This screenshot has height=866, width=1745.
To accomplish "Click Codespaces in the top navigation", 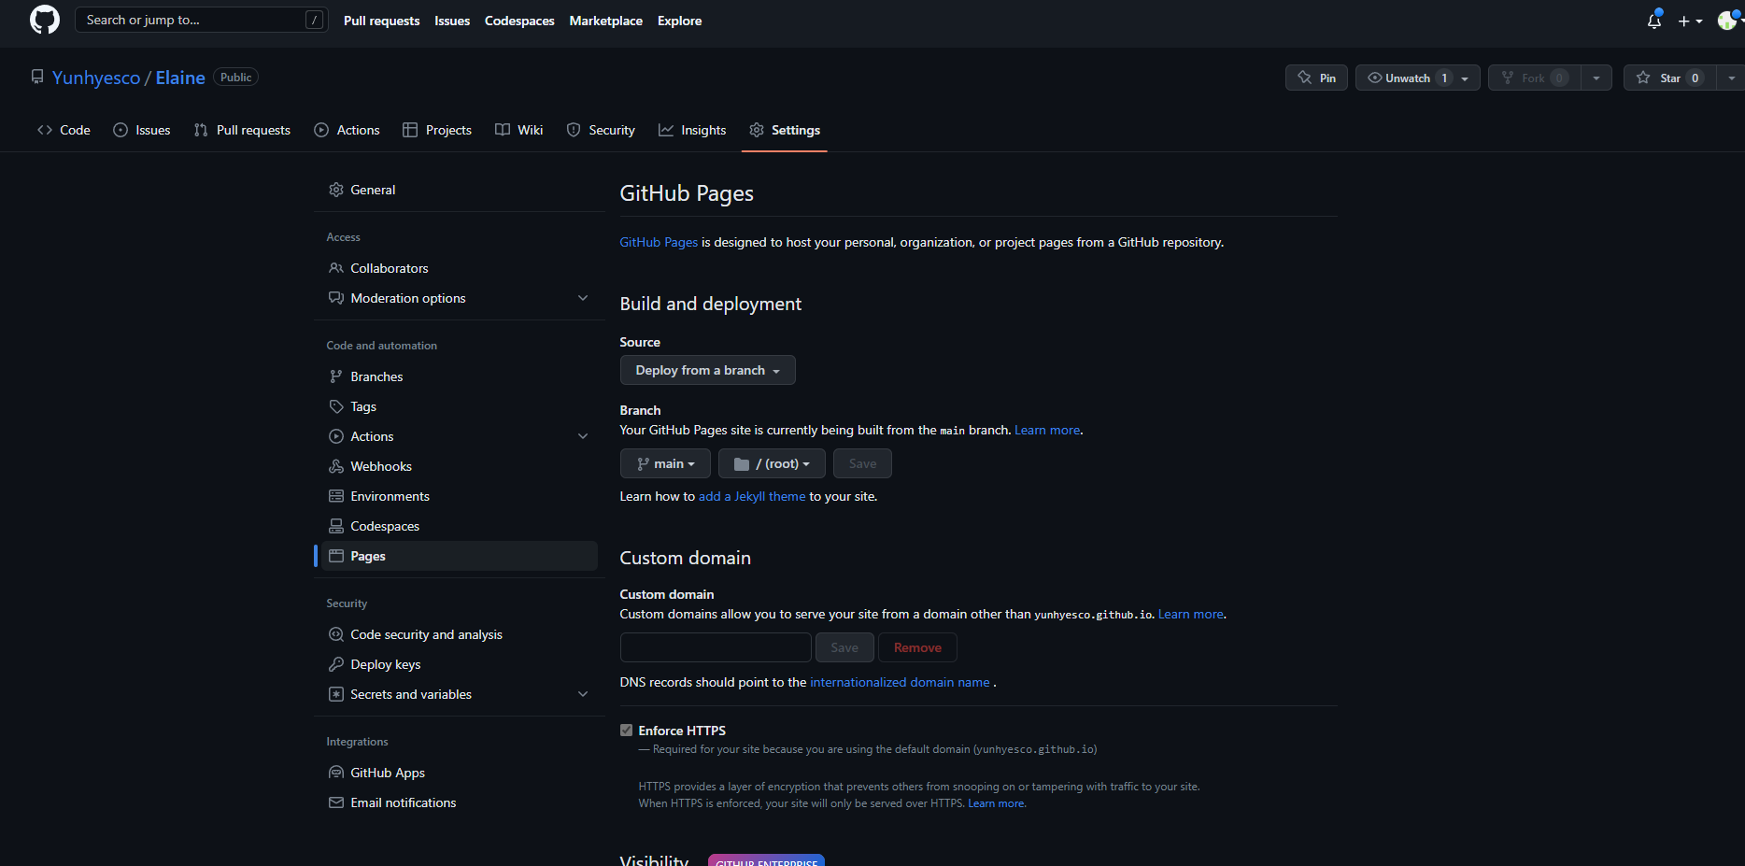I will point(519,21).
